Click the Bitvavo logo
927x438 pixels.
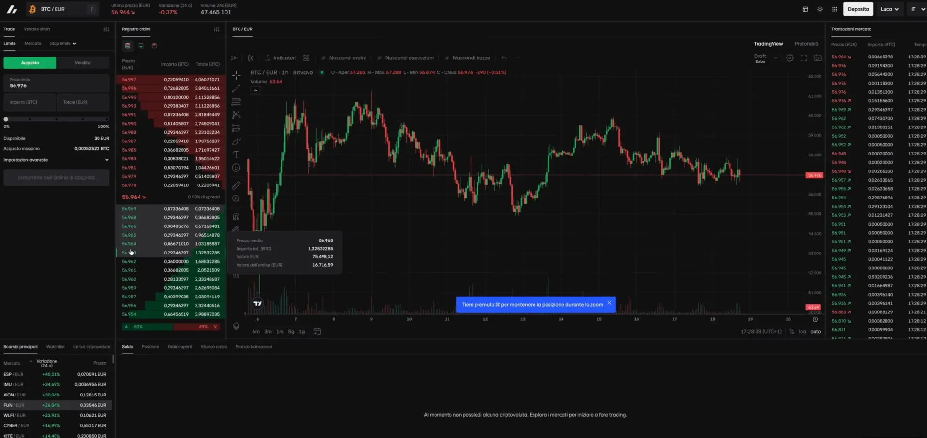(12, 9)
